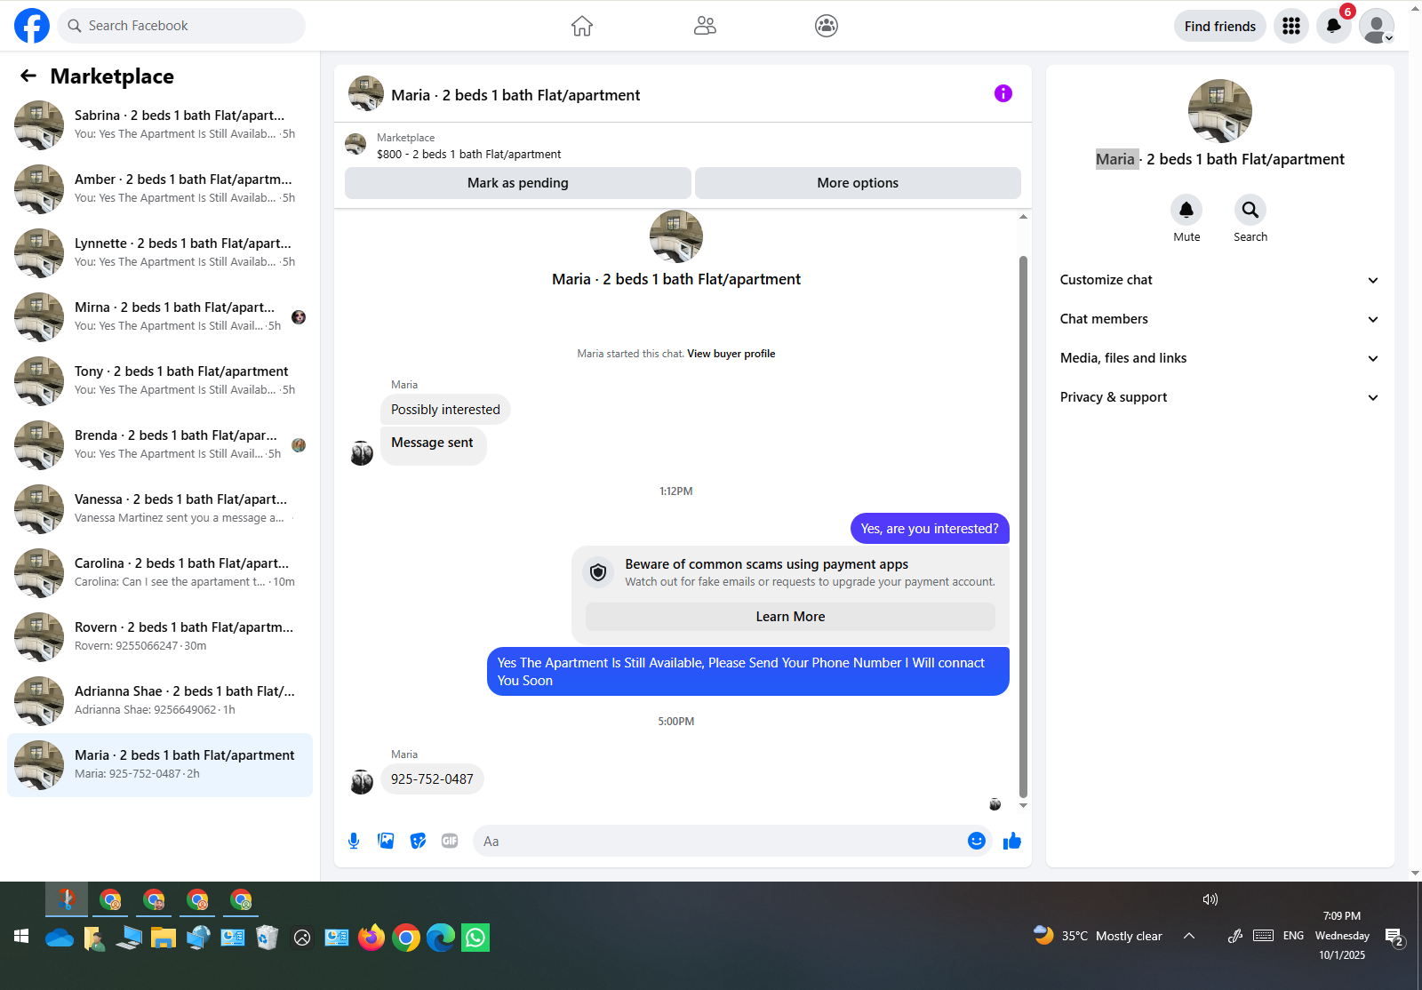Click the "Possibly interested" message bubble
1422x990 pixels.
pos(445,410)
